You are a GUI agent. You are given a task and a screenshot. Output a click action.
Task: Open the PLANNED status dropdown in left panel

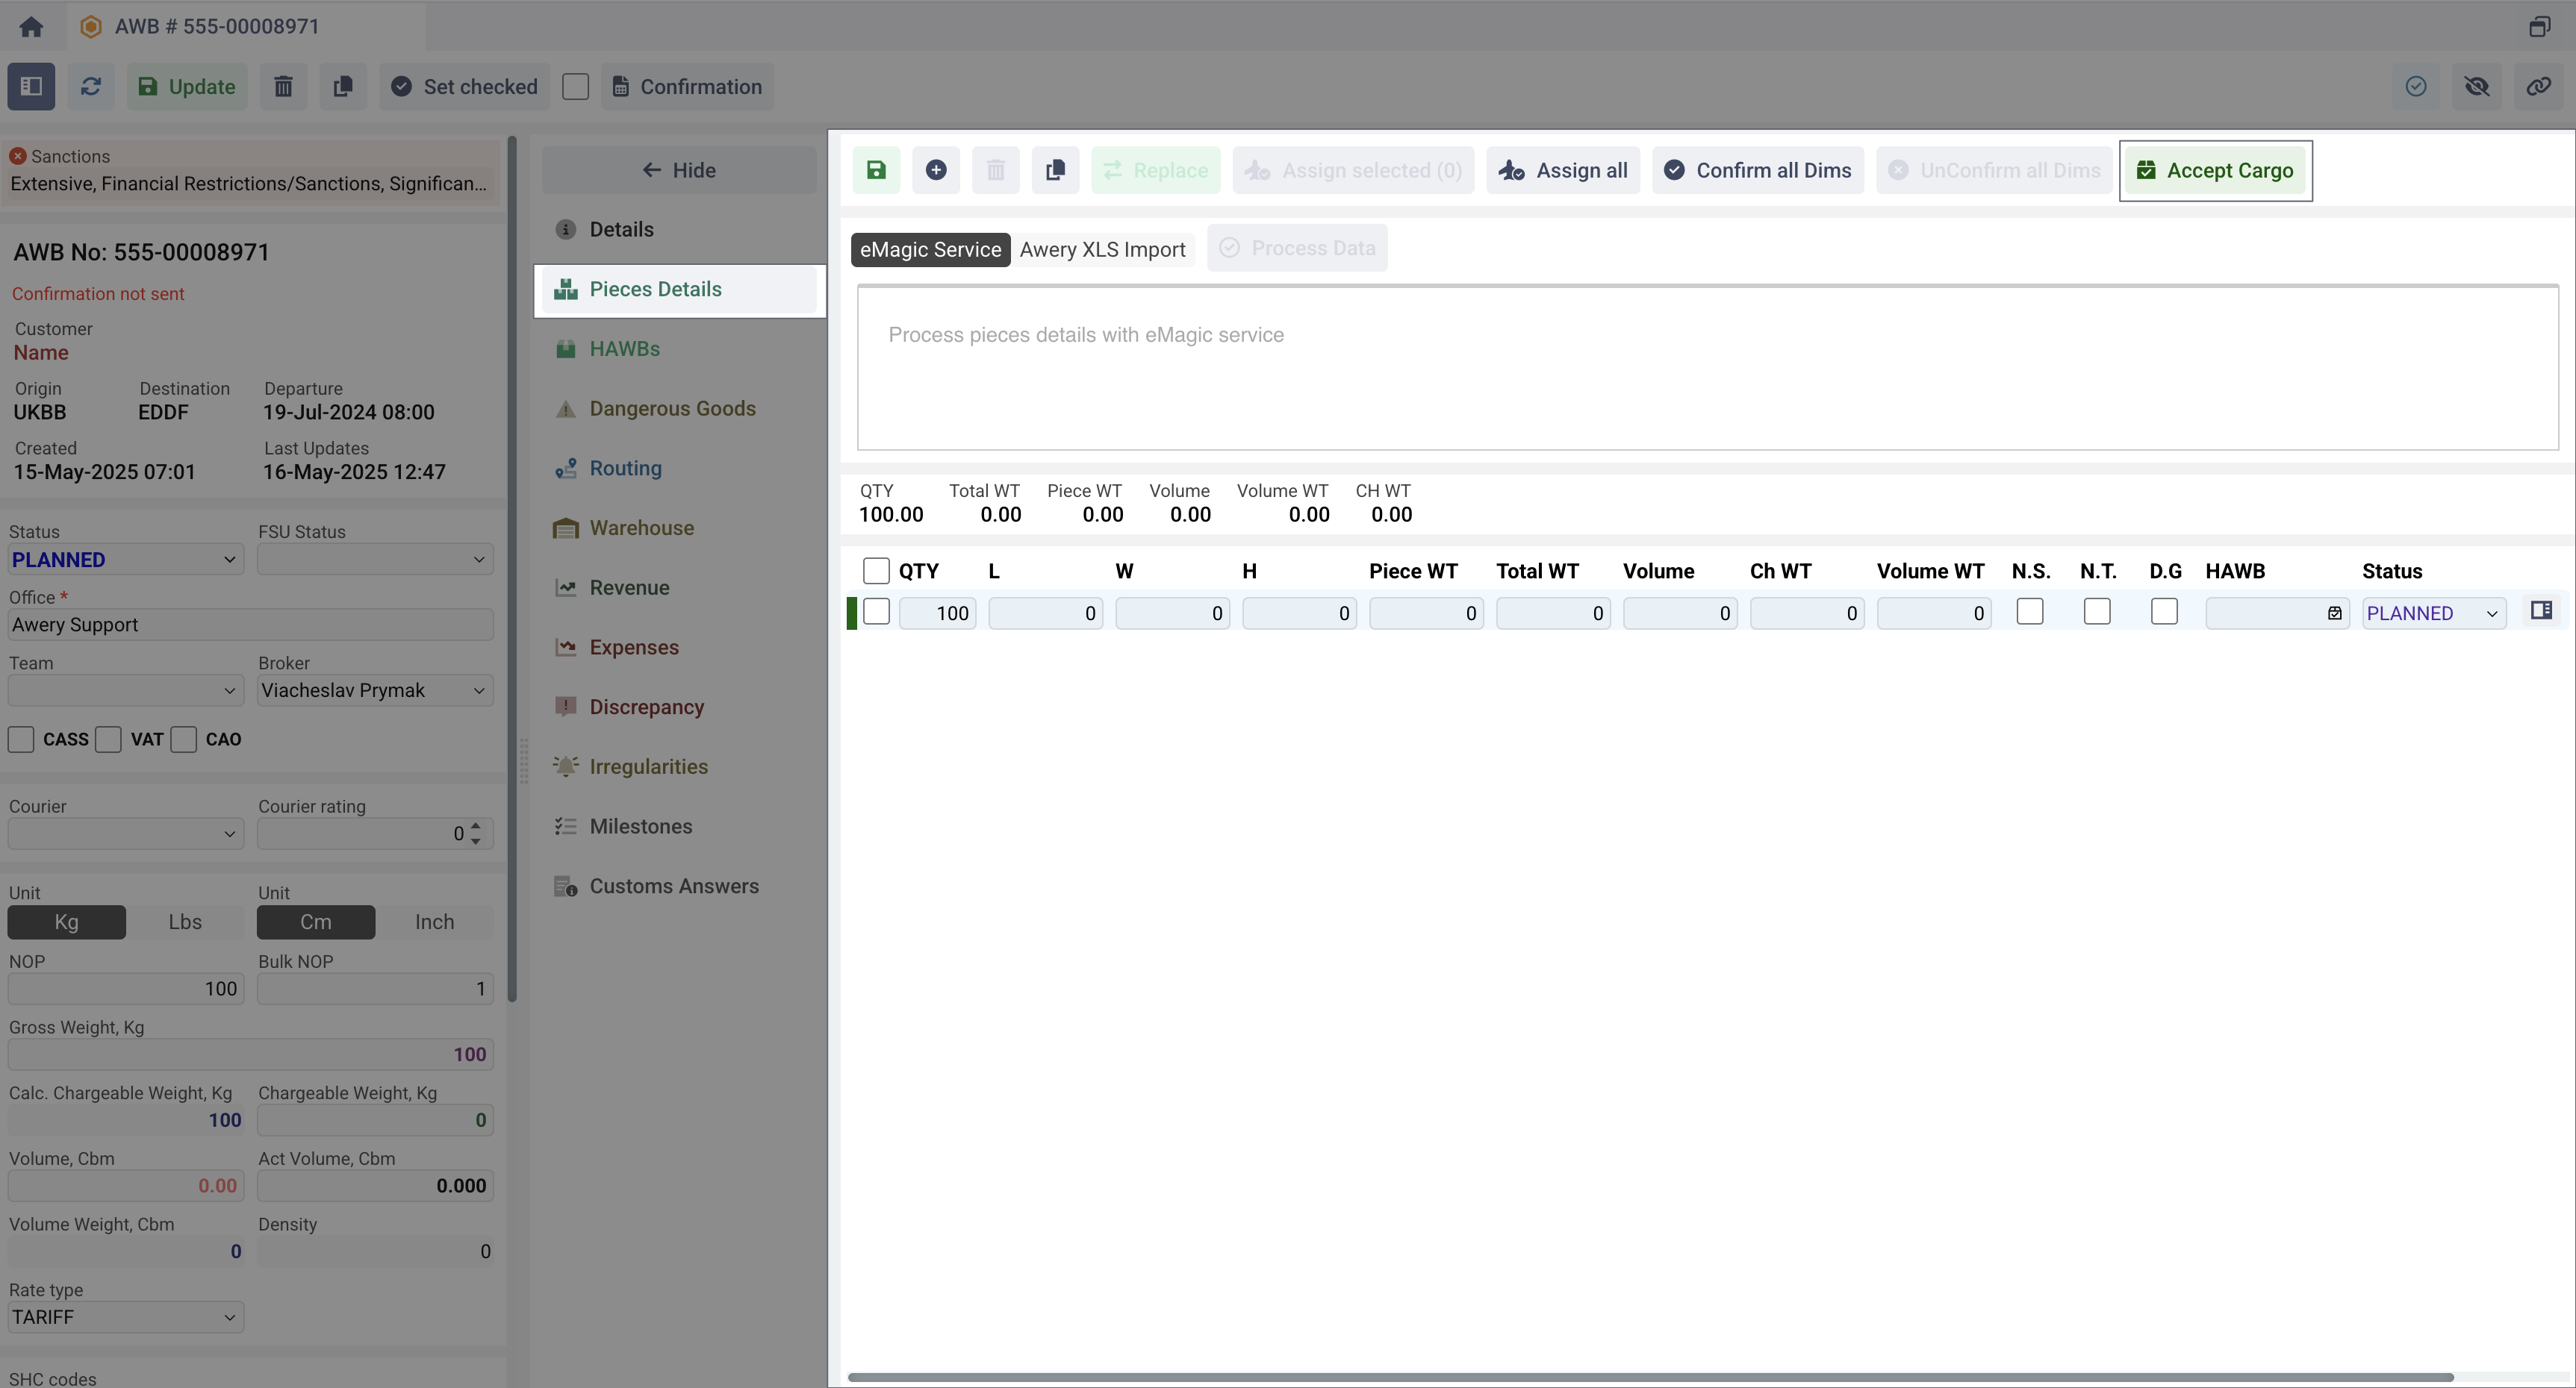click(125, 560)
